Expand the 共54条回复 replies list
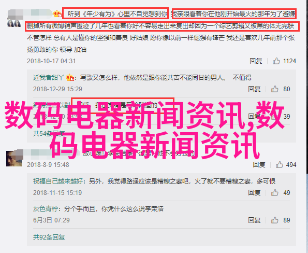308x253 pixels. click(x=49, y=134)
